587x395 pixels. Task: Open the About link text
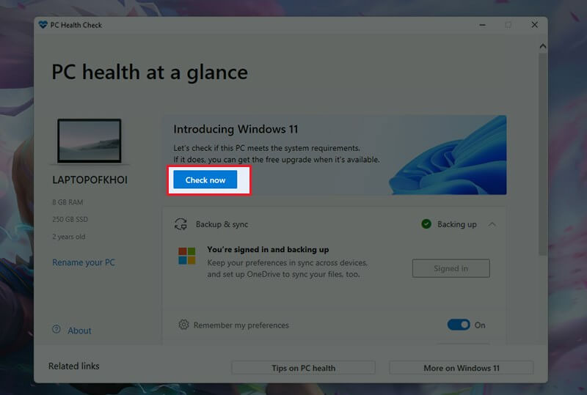(x=79, y=331)
